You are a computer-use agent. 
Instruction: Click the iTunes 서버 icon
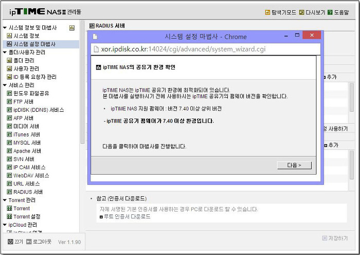coord(9,134)
